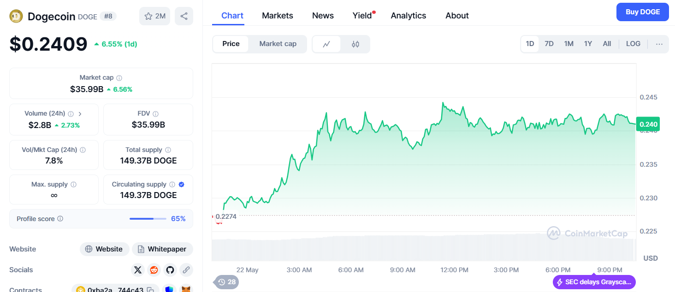Click the 9:00 PM axis label
Screen dimensions: 675x292
point(610,270)
